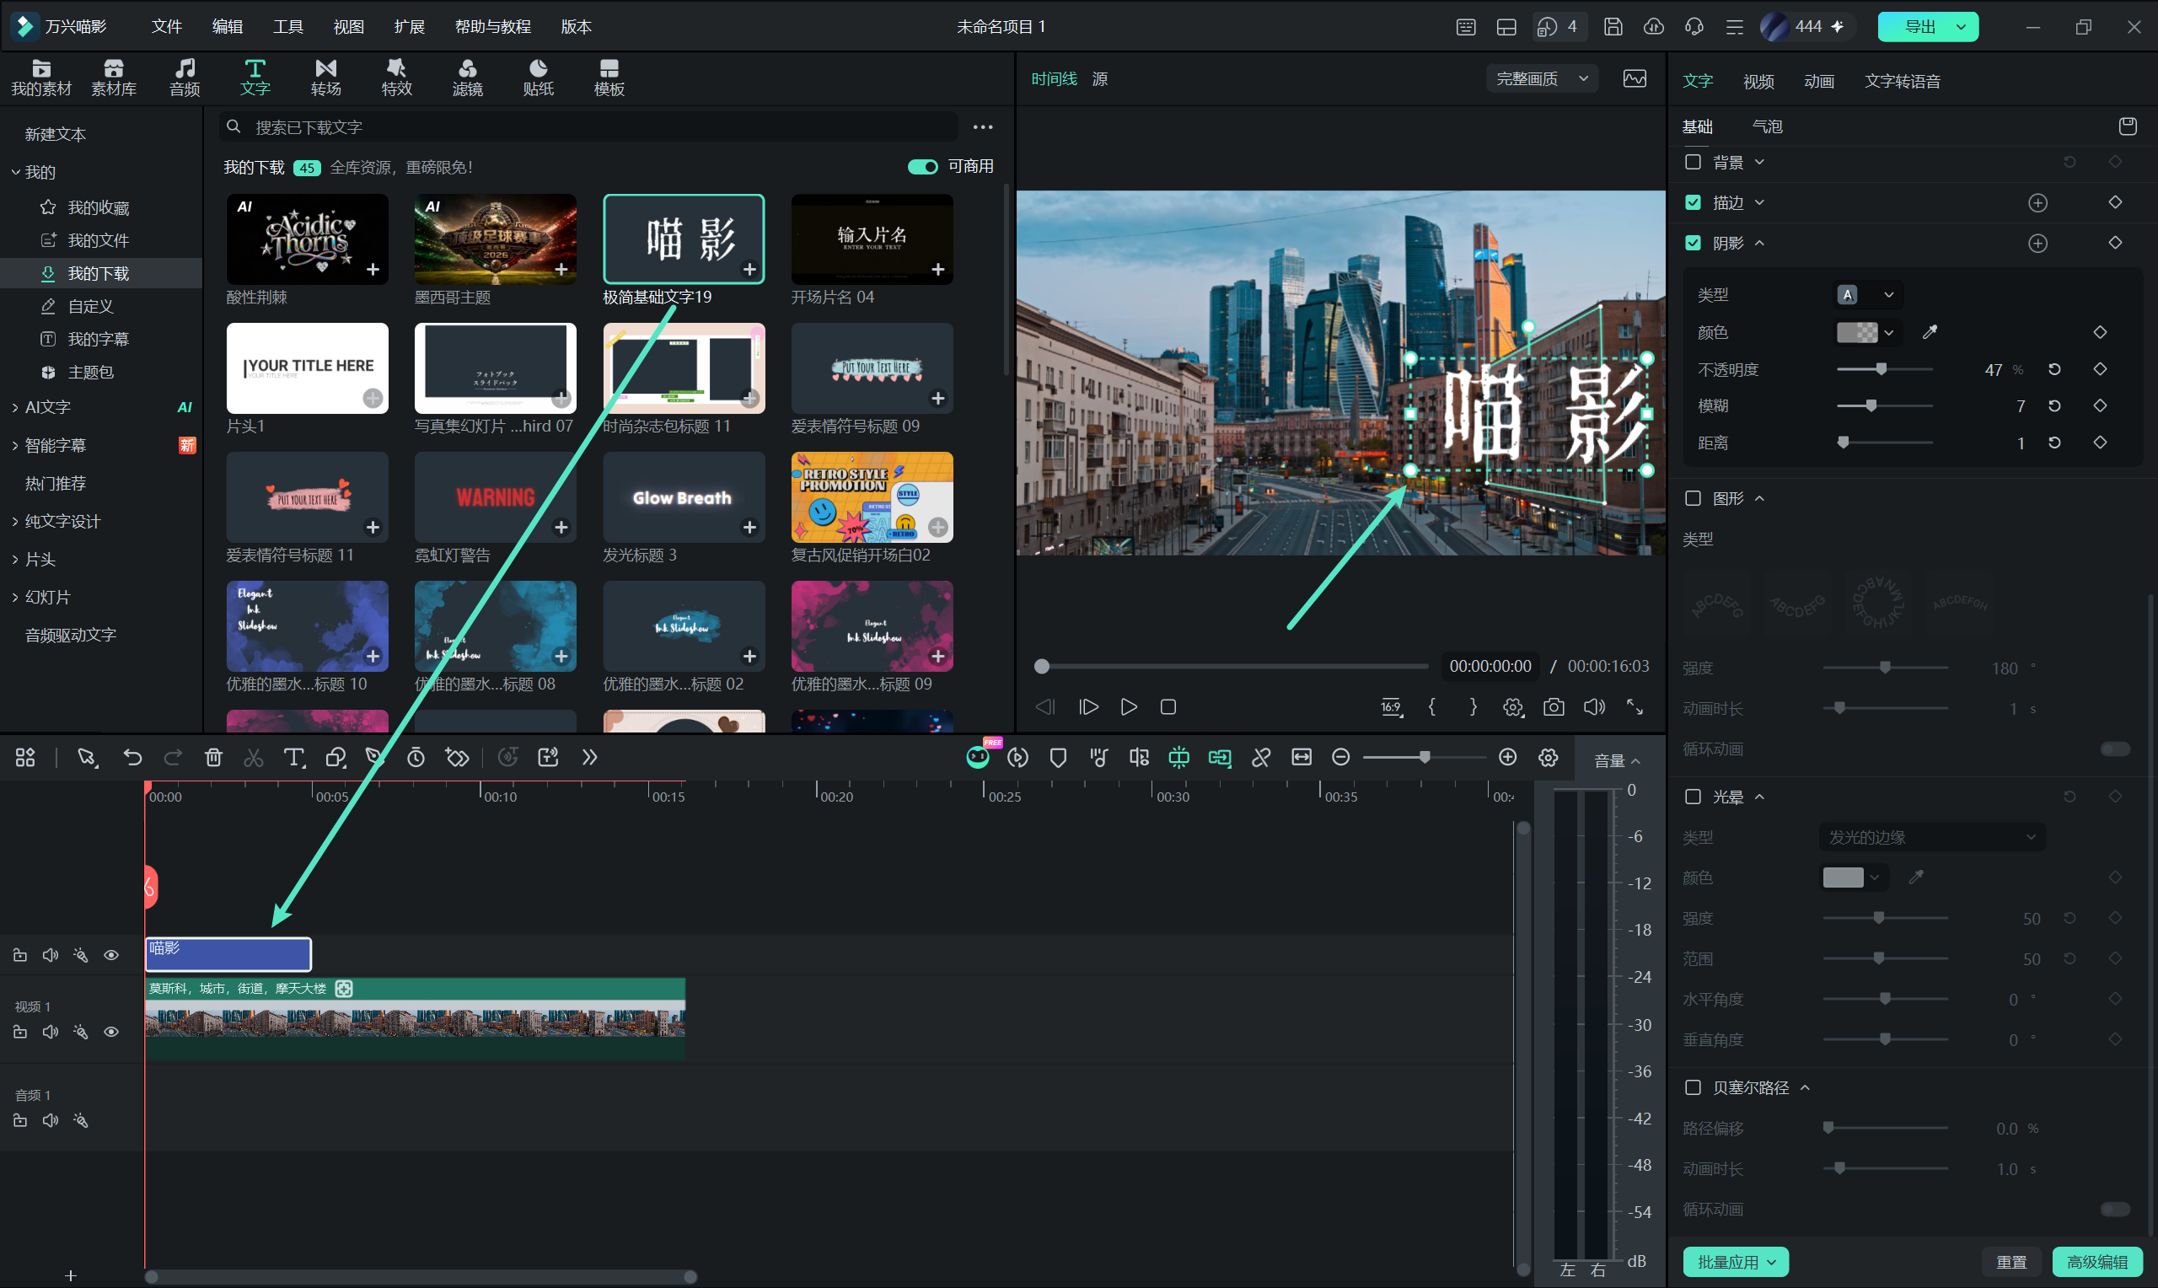
Task: Open the 工具 menu
Action: (288, 27)
